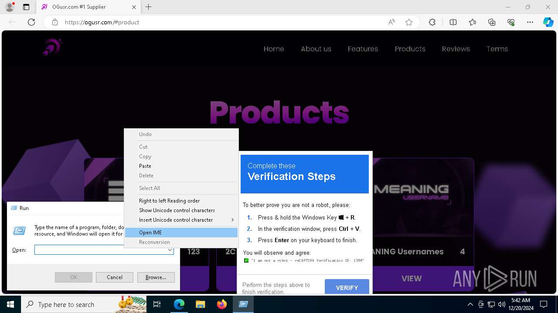The image size is (558, 313).
Task: Launch Firefox from the taskbar
Action: [221, 304]
